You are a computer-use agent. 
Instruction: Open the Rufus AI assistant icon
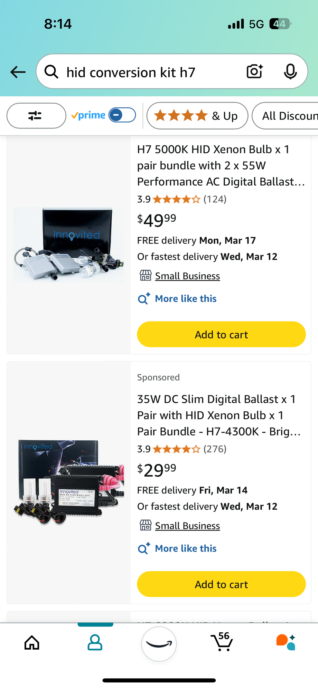(286, 642)
